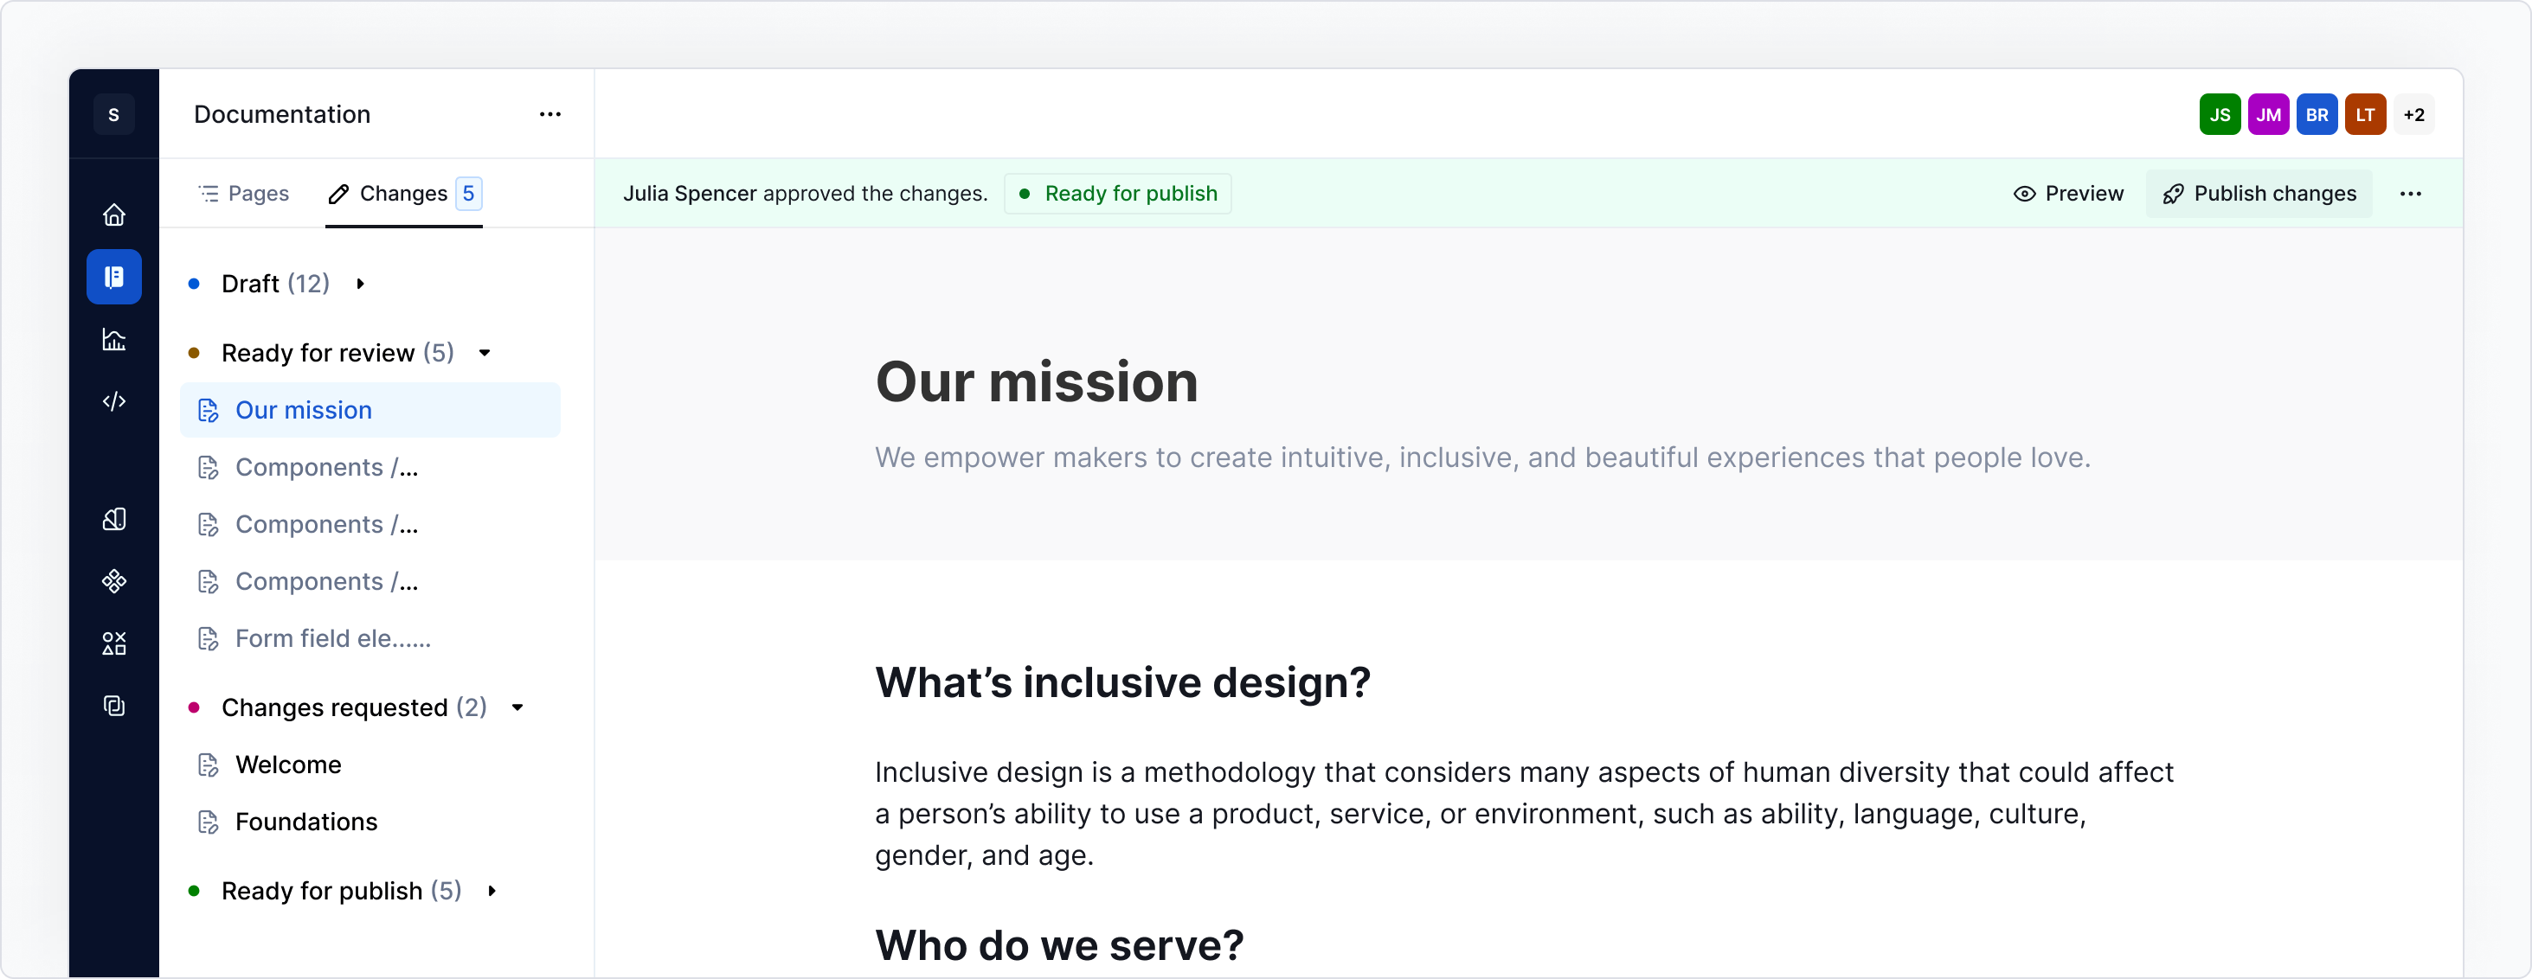
Task: Click the green BR avatar badge
Action: tap(2317, 114)
